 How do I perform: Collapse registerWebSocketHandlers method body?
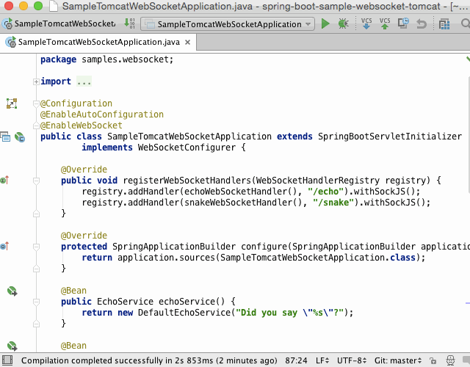[x=36, y=181]
